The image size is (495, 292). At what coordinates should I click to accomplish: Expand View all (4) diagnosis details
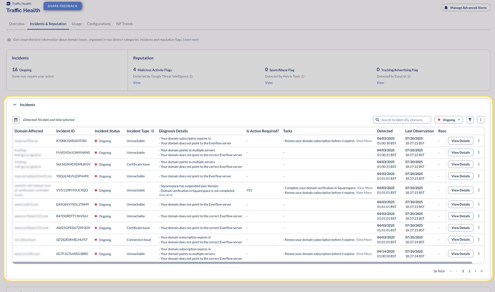[166, 195]
